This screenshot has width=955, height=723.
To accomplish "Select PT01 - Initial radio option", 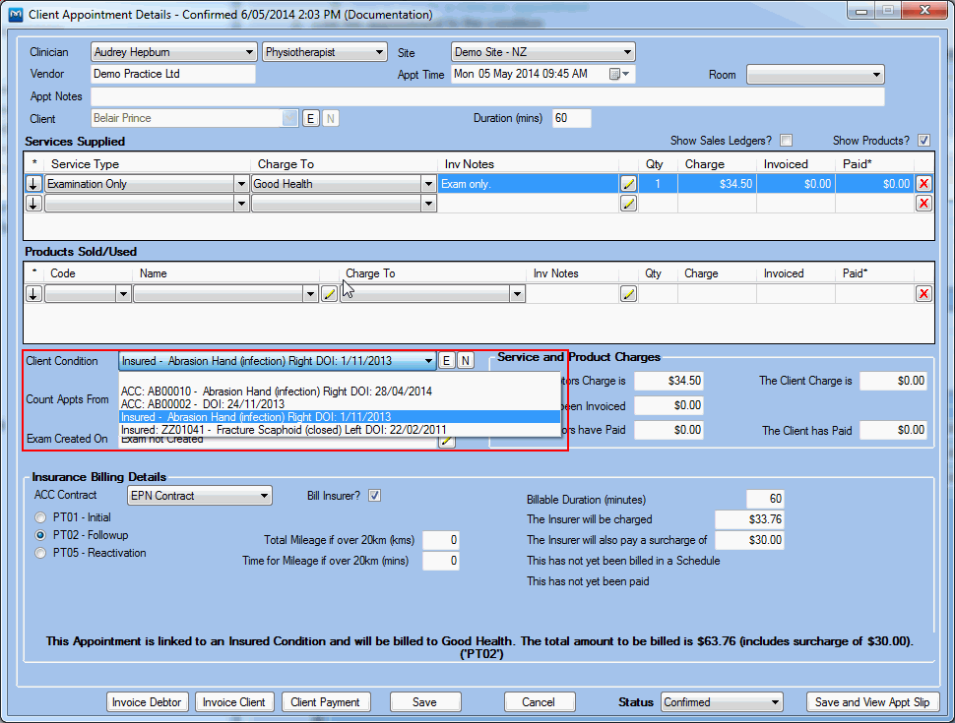I will [x=40, y=517].
